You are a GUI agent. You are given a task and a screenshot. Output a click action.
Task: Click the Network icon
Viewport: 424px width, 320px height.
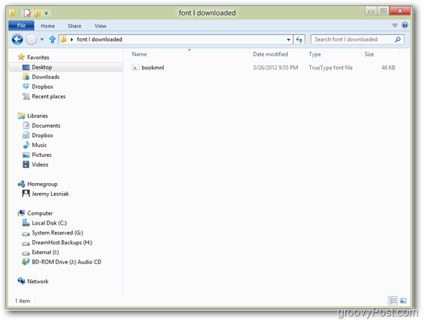(21, 281)
